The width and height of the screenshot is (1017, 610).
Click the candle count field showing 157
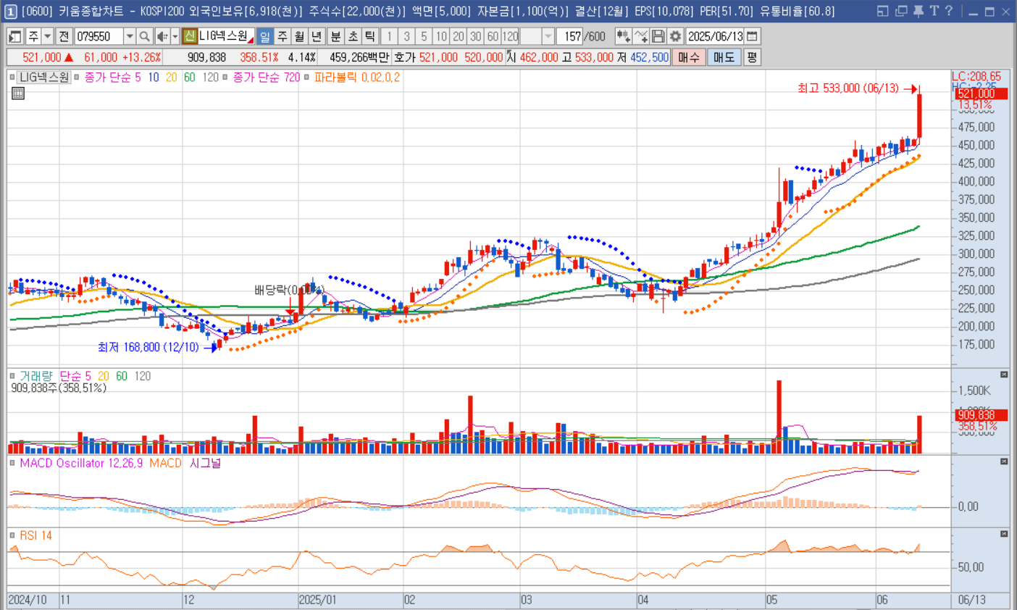(570, 36)
